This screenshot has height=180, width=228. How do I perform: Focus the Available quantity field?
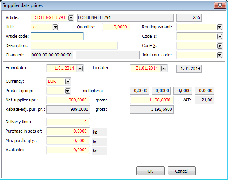click(68, 150)
